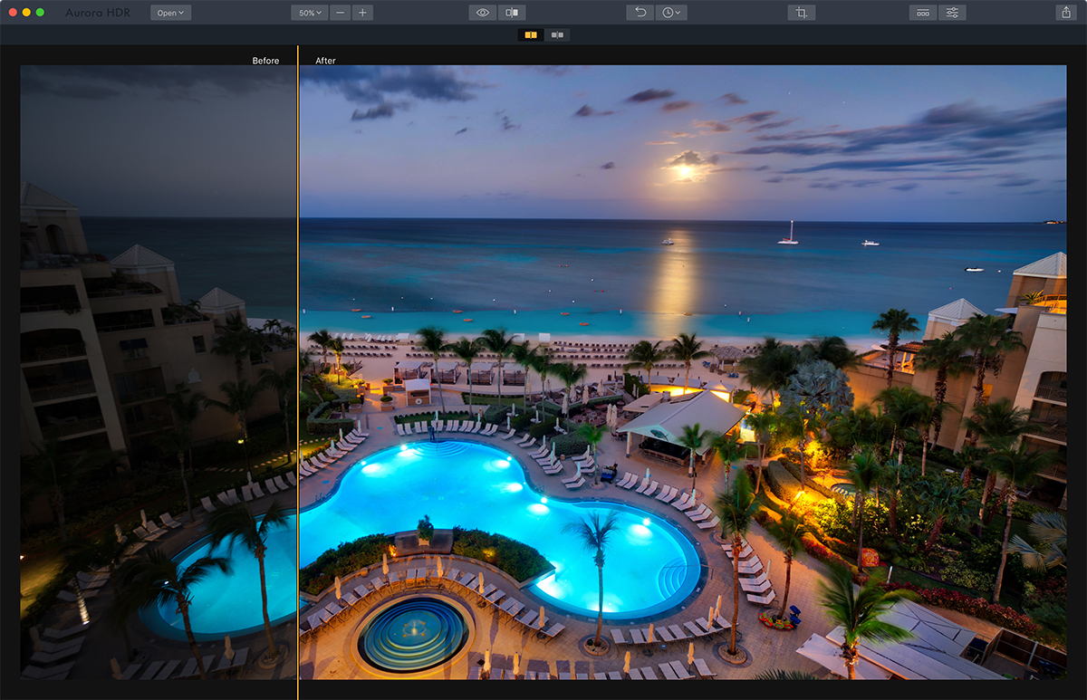This screenshot has height=700, width=1087.
Task: Click the yellow before/after divider line
Action: point(297,362)
